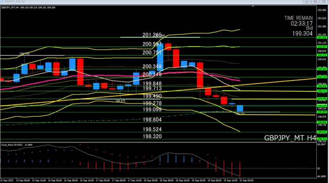Select the 199.478 low price label
Image resolution: width=329 pixels, height=183 pixels.
tap(120, 101)
